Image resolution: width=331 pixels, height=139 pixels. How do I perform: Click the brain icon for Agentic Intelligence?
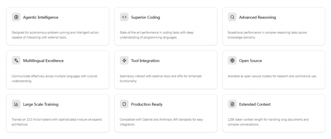16,17
